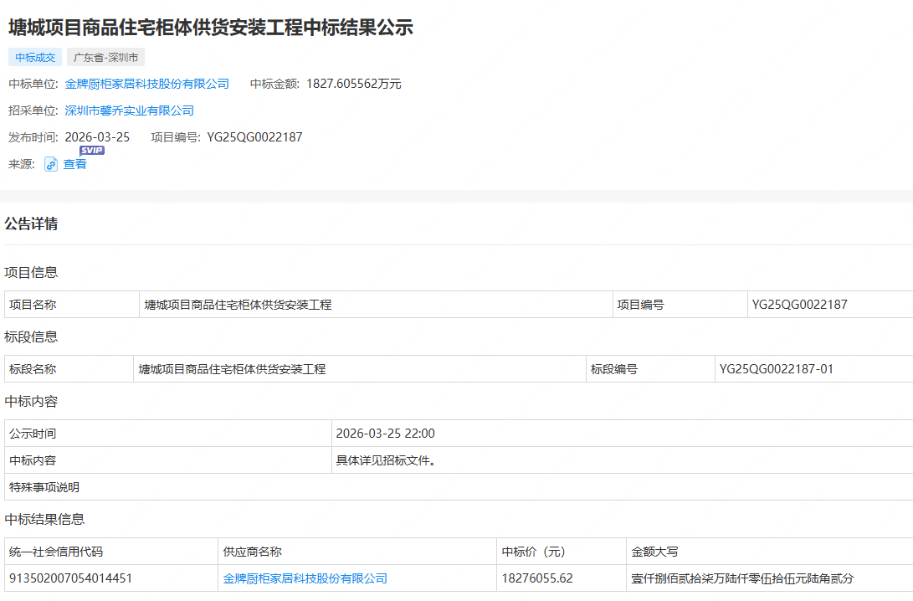Viewport: 913px width, 601px height.
Task: Click the source link icon beside 查看
Action: click(51, 165)
